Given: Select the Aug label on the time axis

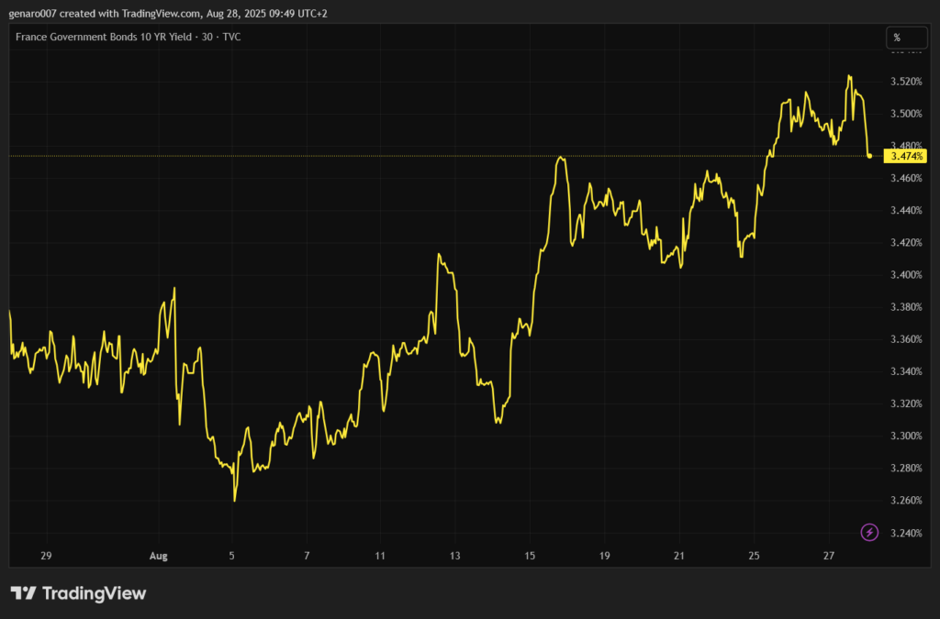Looking at the screenshot, I should [157, 556].
